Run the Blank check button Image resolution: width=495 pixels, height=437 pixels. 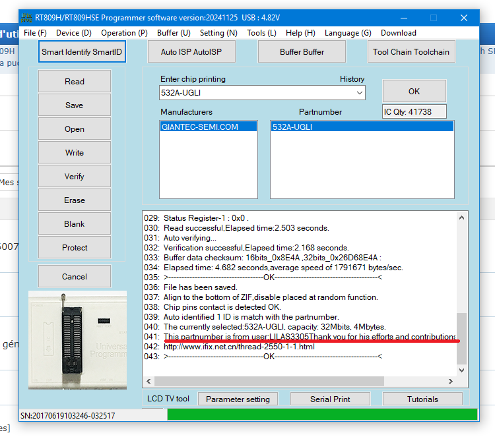click(x=75, y=224)
